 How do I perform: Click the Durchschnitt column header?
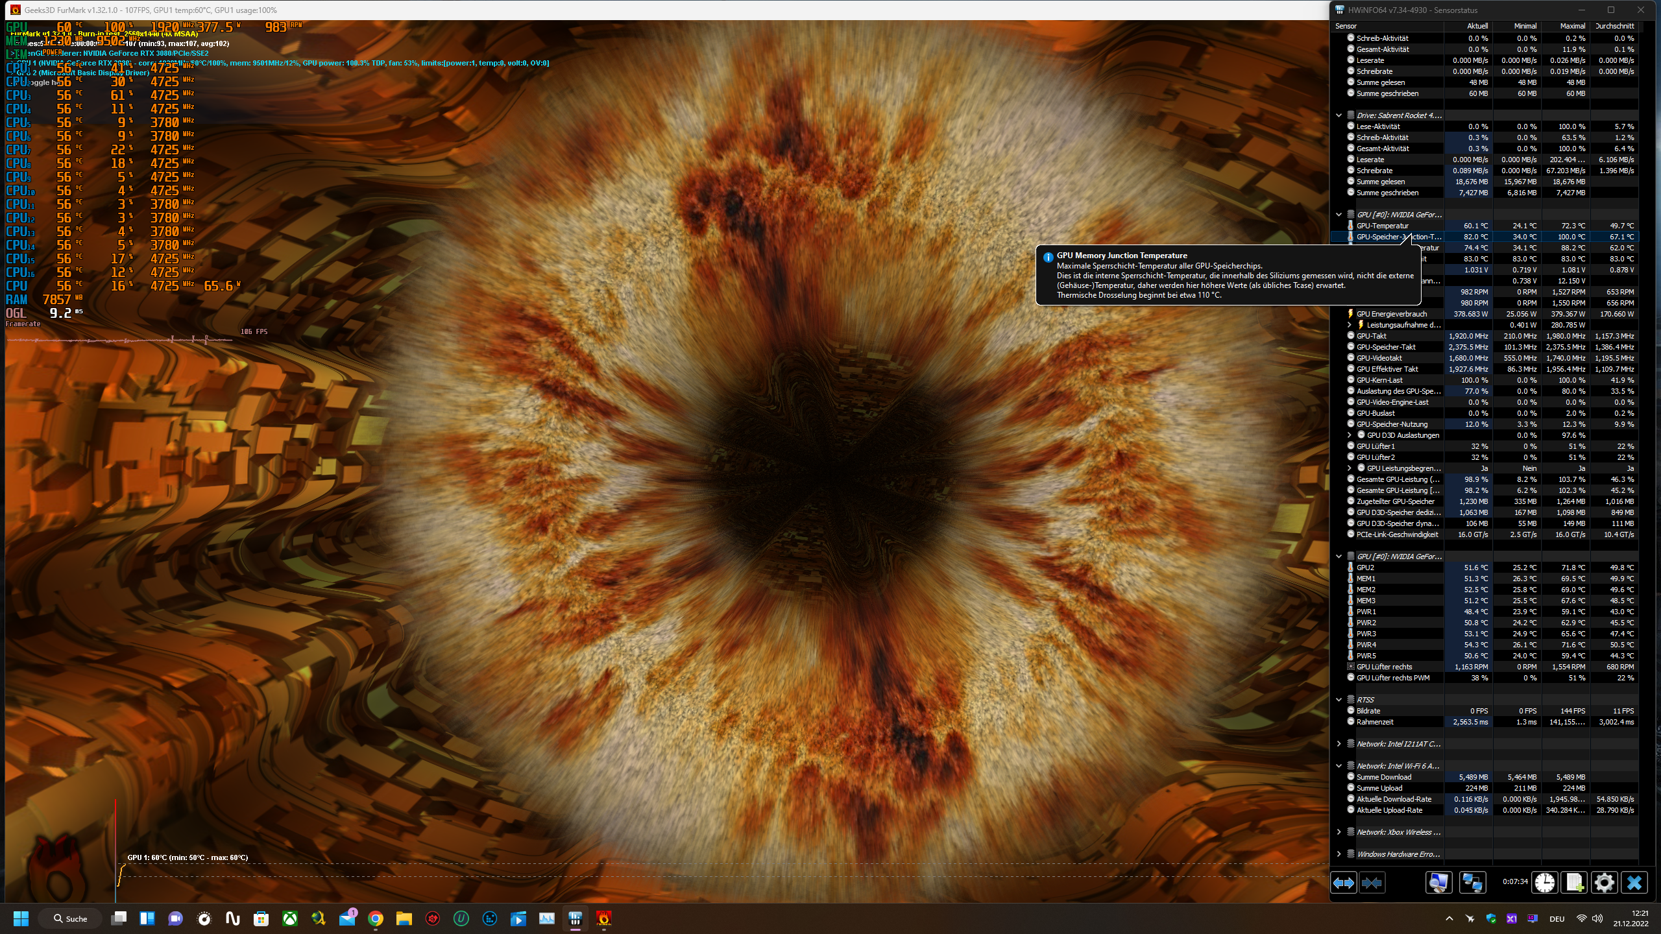[1614, 26]
